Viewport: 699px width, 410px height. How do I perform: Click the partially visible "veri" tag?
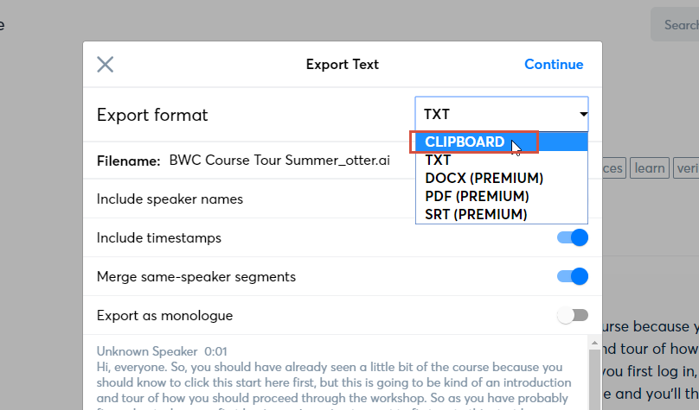click(687, 168)
